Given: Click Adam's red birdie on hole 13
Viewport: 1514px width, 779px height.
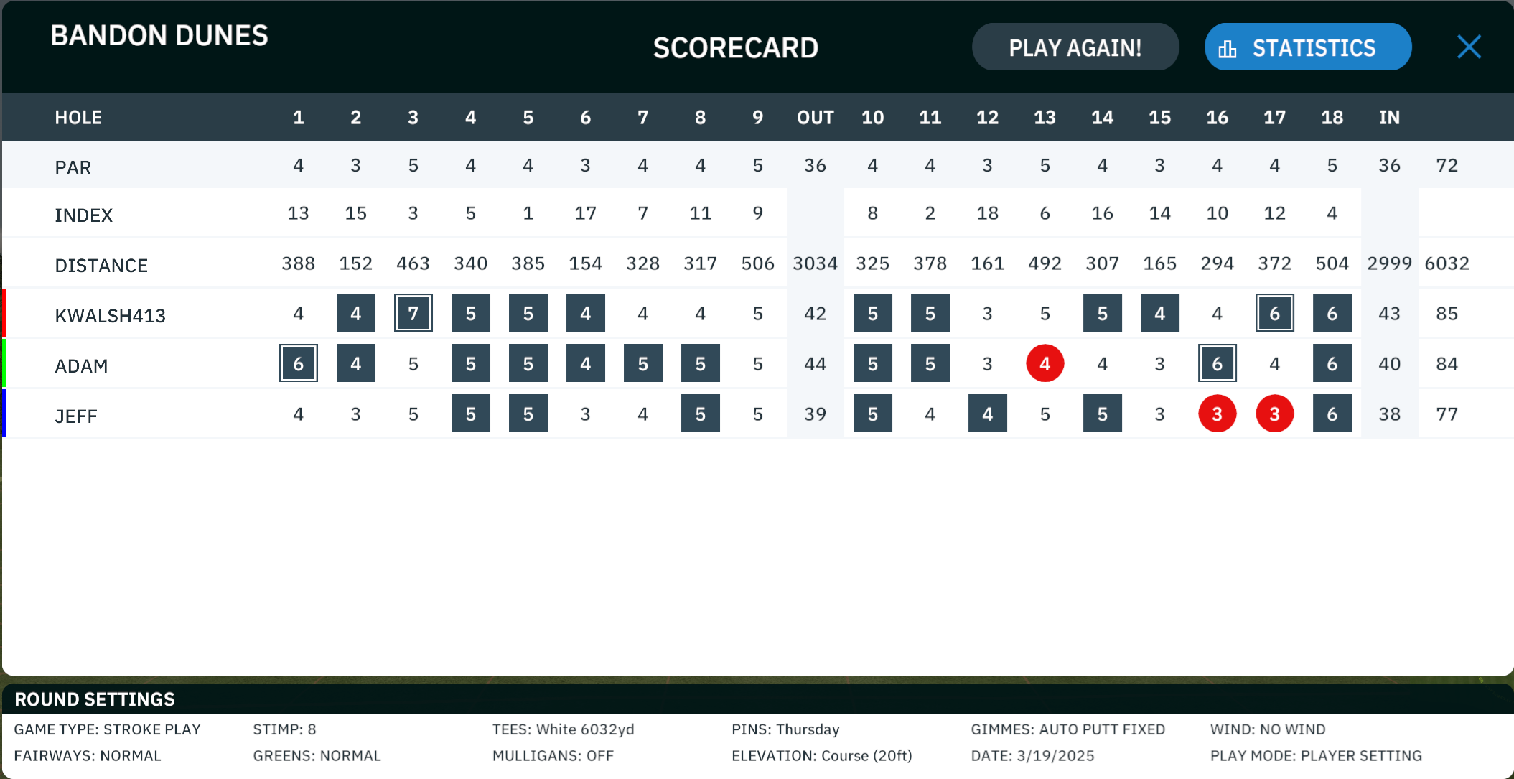Looking at the screenshot, I should [1045, 363].
